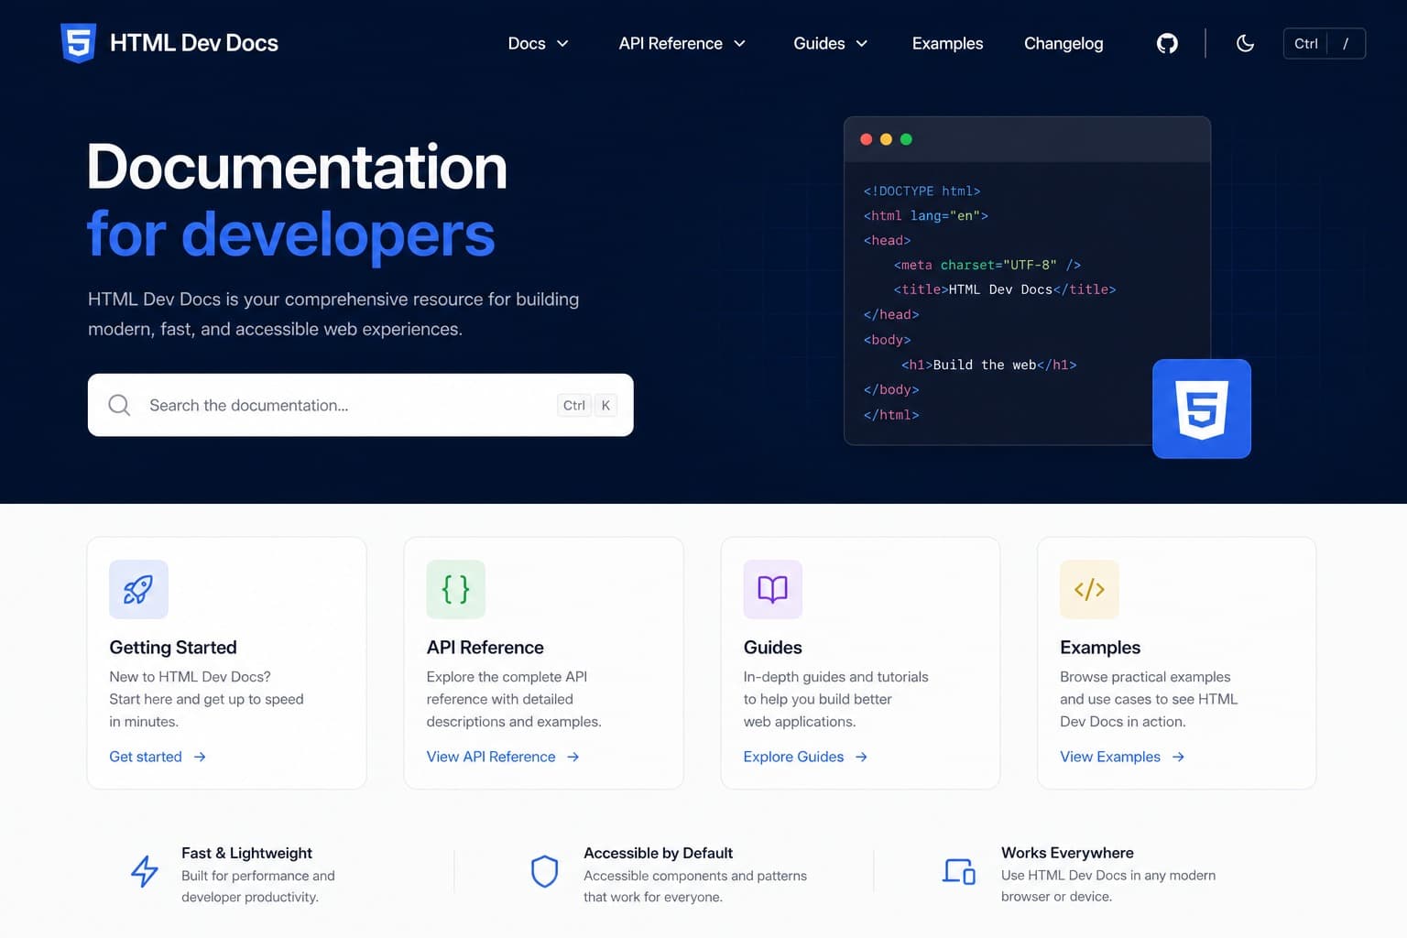Viewport: 1407px width, 938px height.
Task: Click the curly braces API Reference icon
Action: [x=455, y=589]
